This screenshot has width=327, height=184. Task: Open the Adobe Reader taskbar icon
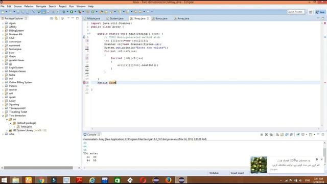[x=79, y=180]
